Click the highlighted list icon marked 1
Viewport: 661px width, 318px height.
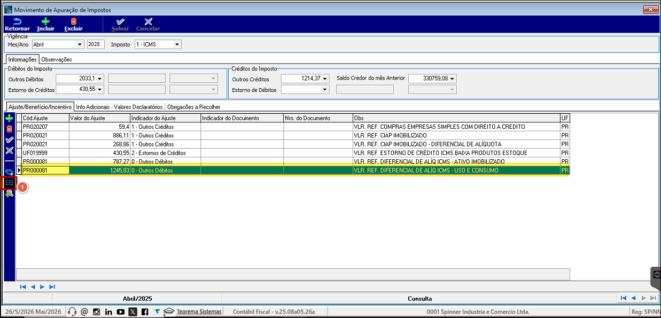(9, 183)
